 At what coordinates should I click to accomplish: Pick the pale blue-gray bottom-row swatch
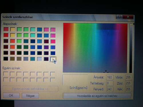coord(39,59)
